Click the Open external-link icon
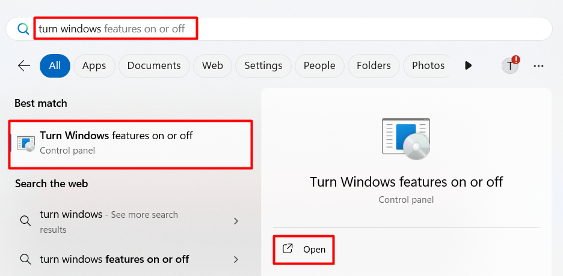Screen dimensions: 563x276 [x=288, y=249]
